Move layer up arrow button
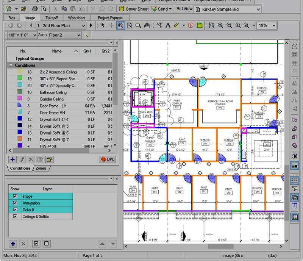This screenshot has width=303, height=261. (x=102, y=244)
